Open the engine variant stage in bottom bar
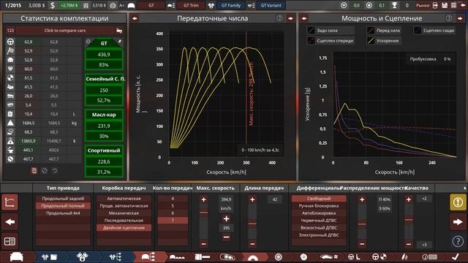Image resolution: width=468 pixels, height=263 pixels. (x=116, y=256)
